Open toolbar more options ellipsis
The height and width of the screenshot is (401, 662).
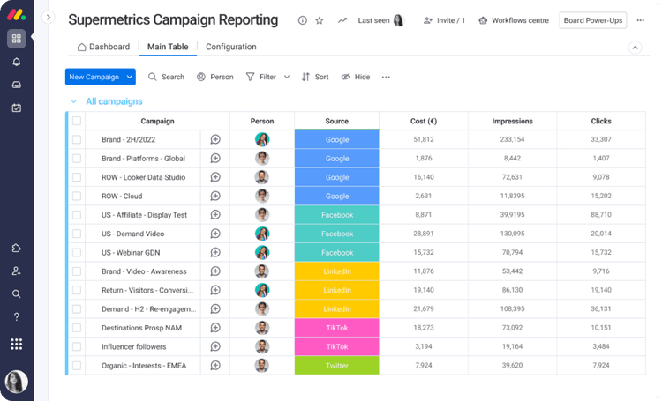click(x=386, y=77)
